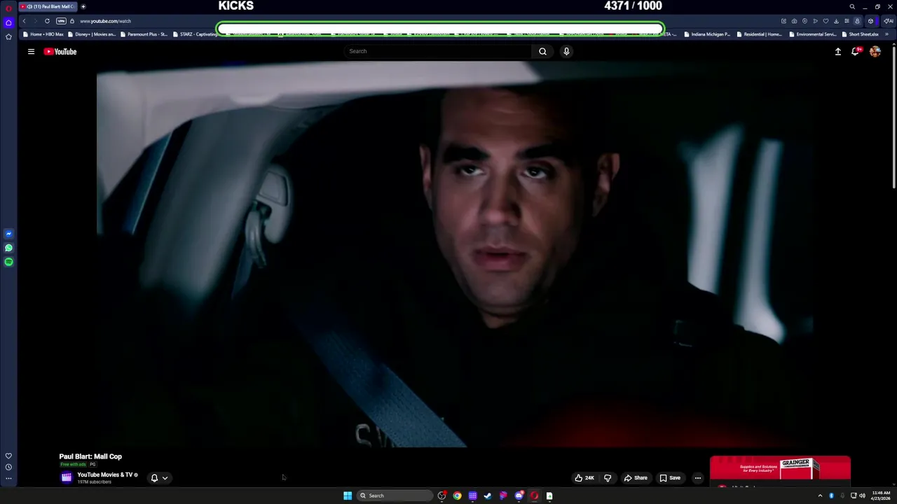The image size is (897, 504).
Task: Open the YouTube notifications bell
Action: coord(856,51)
